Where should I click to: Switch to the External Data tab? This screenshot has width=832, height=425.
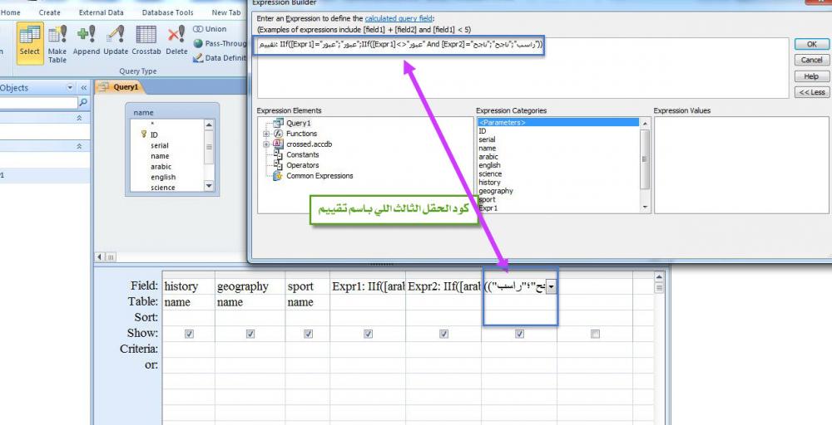[x=101, y=12]
